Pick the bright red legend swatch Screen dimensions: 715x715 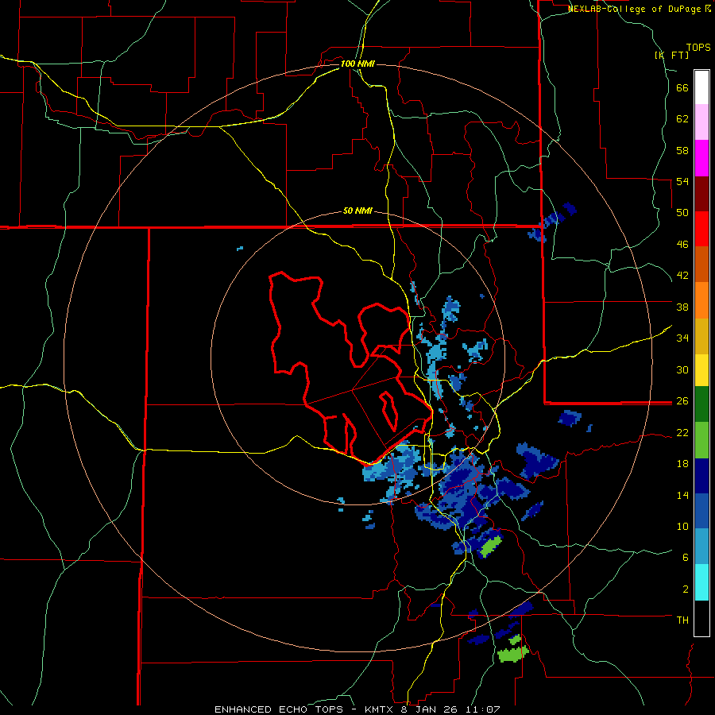701,229
